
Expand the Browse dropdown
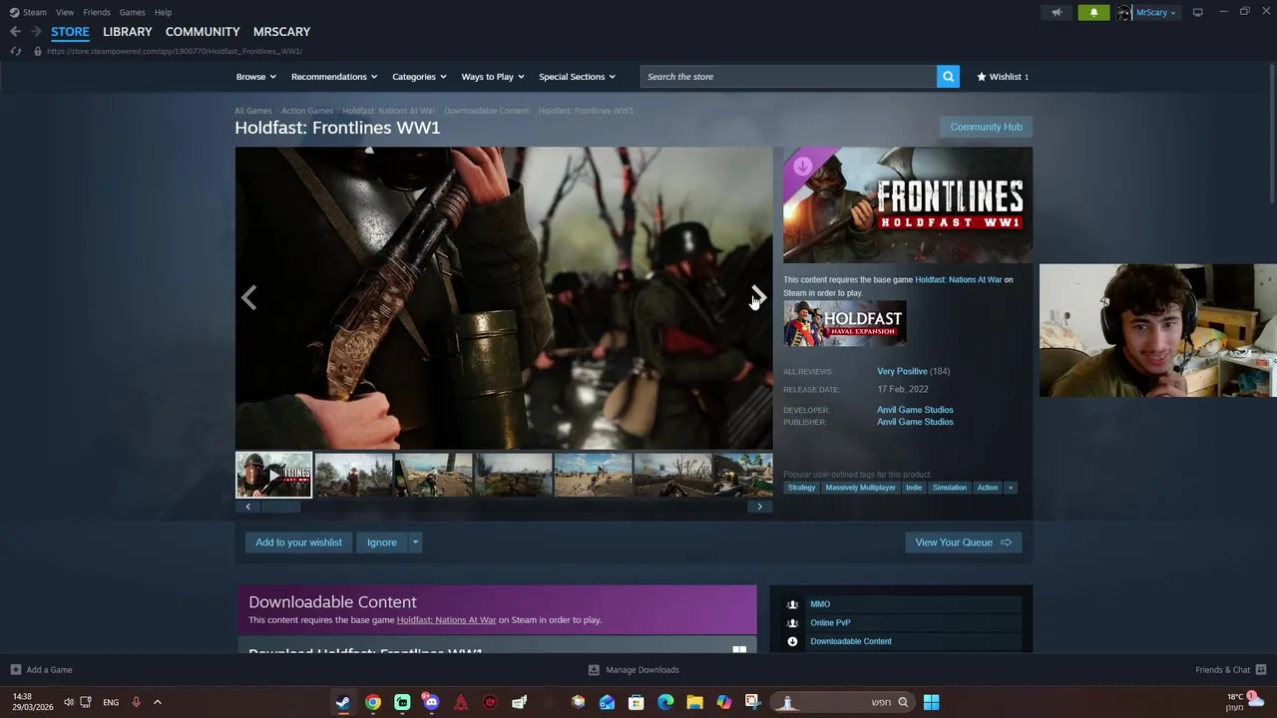256,77
